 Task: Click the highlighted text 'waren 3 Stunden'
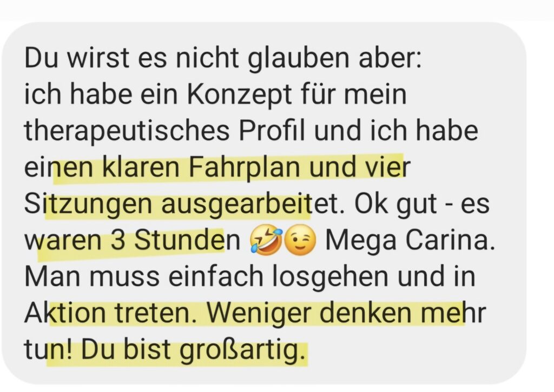tap(132, 241)
